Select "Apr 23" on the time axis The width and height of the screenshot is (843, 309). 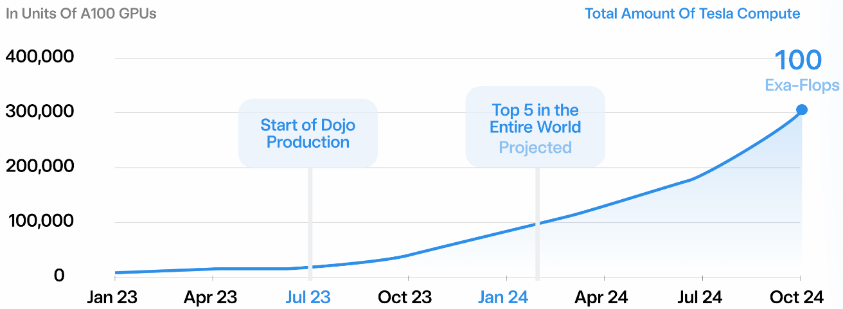pyautogui.click(x=211, y=297)
